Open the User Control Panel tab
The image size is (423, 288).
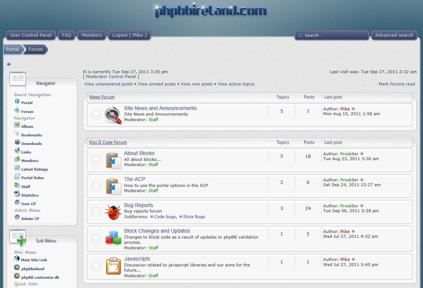pyautogui.click(x=30, y=35)
